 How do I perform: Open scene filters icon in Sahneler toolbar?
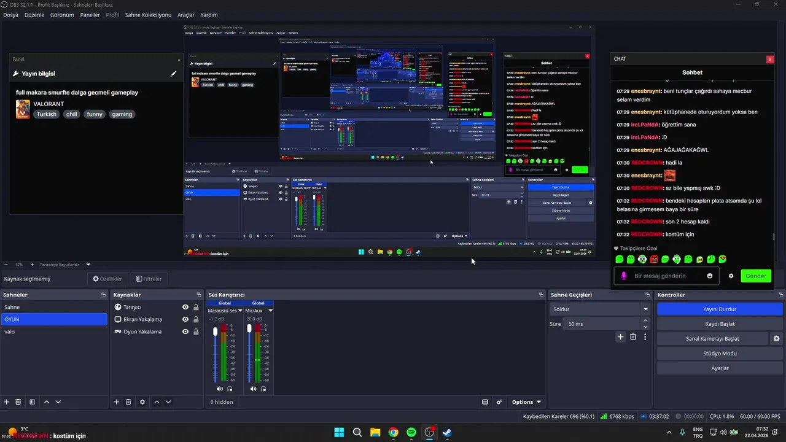point(32,402)
